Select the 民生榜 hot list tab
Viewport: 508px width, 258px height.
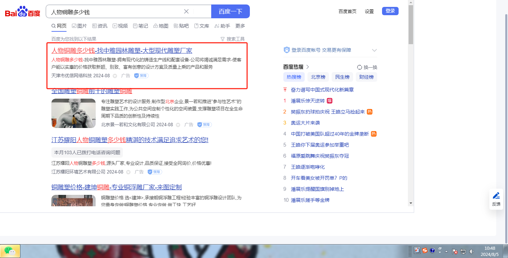coord(342,77)
